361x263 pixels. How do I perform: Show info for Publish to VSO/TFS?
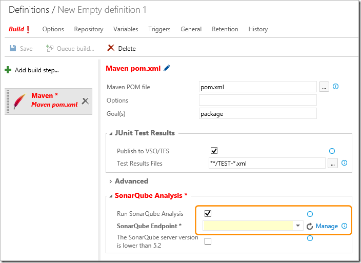pos(332,151)
